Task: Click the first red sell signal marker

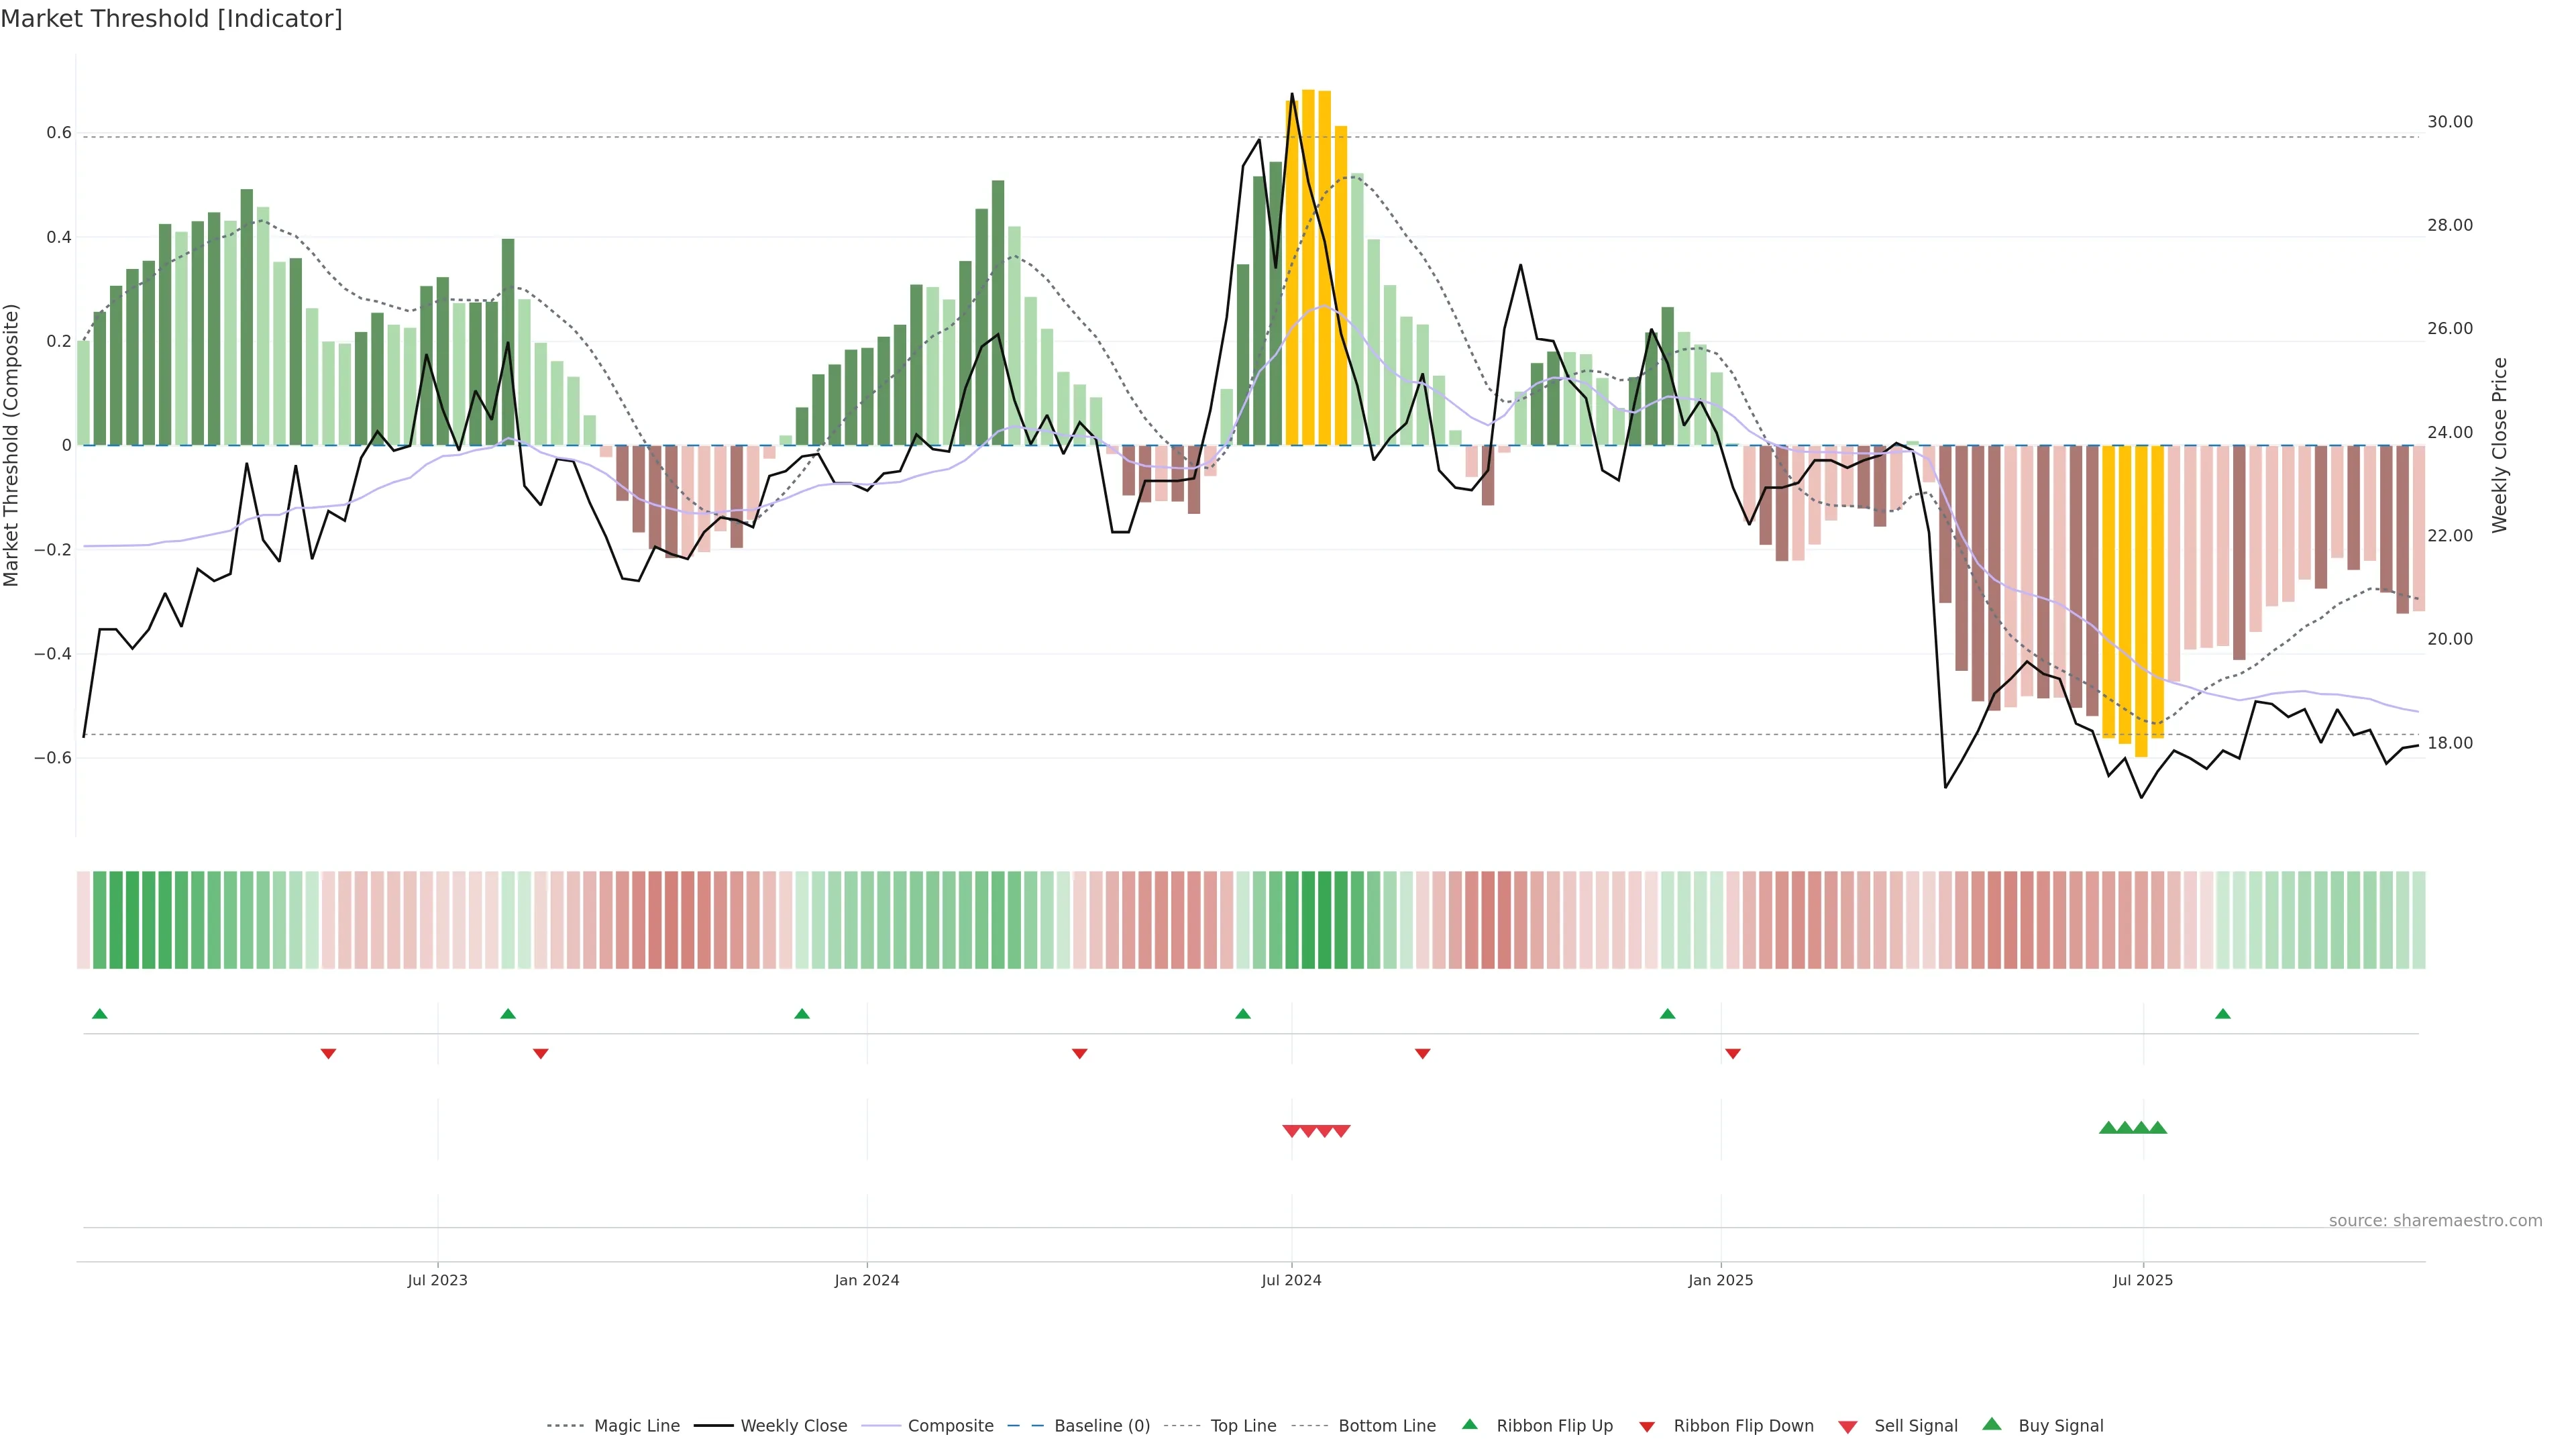Action: pos(1291,1131)
